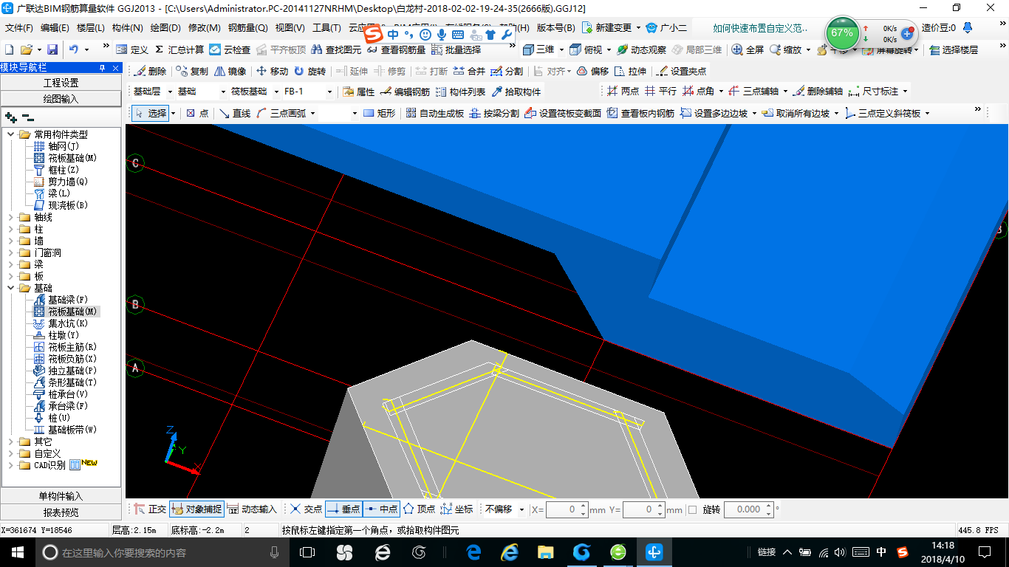Click the 分割 split tool
The height and width of the screenshot is (567, 1009).
pyautogui.click(x=507, y=72)
